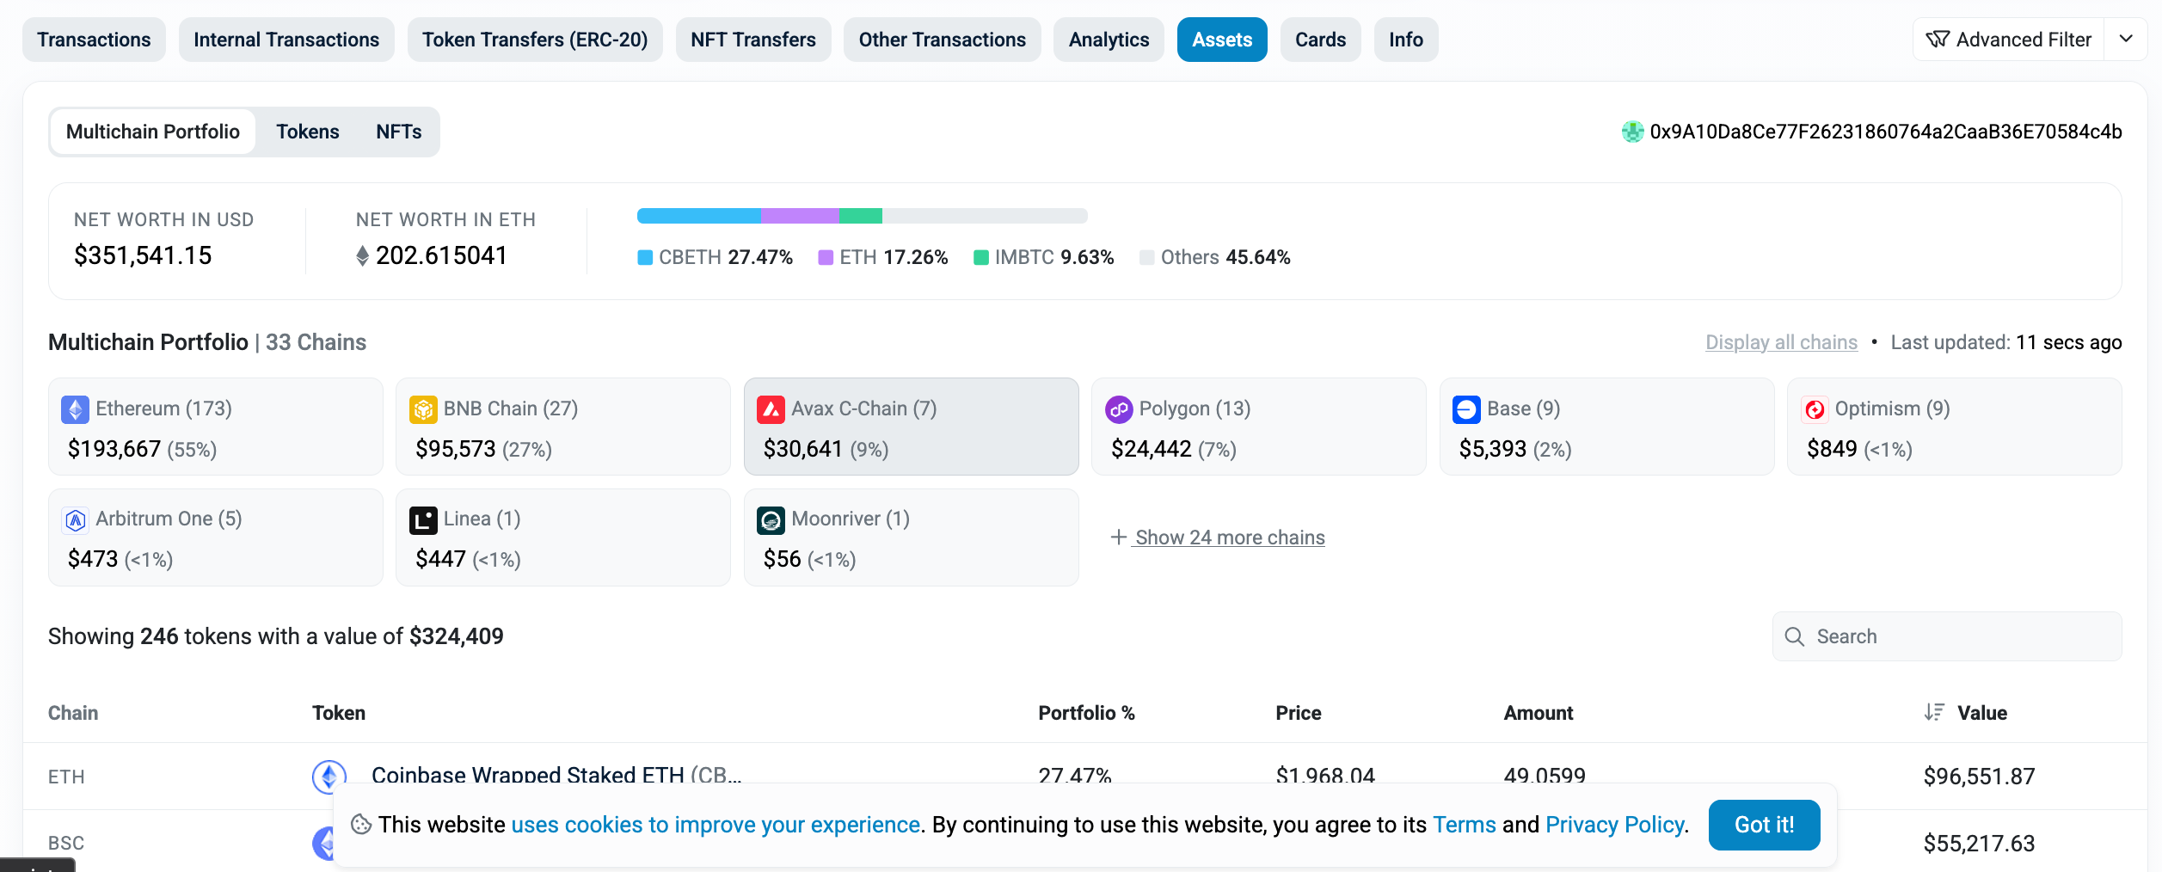Open the Privacy Policy link
The height and width of the screenshot is (872, 2162).
coord(1615,825)
